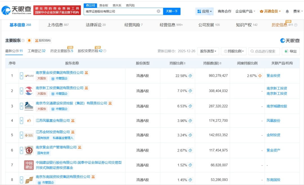Viewport: 304px width, 185px height.
Task: Open pie chart for 1.52% holding
Action: (190, 165)
